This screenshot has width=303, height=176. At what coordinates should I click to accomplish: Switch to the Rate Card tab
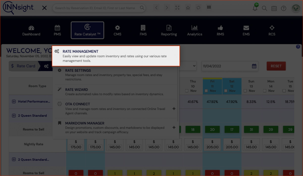tap(23, 66)
